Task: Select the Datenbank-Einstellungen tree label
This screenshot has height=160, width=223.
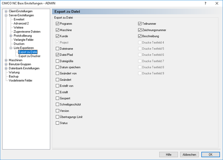Action: 24,68
